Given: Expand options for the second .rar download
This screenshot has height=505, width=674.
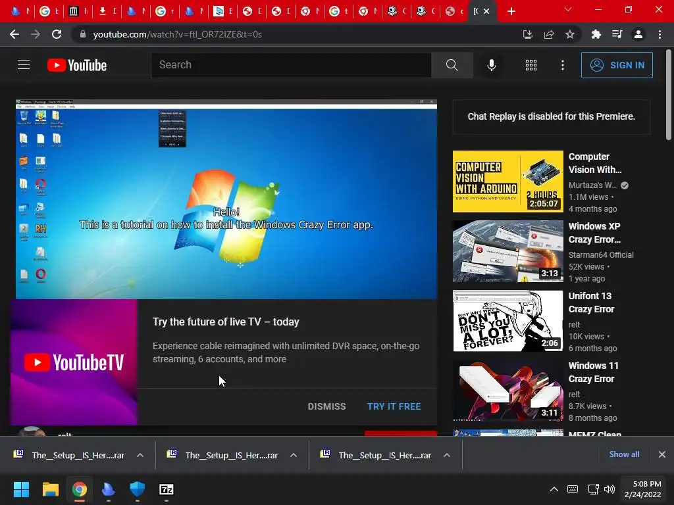Looking at the screenshot, I should click(294, 455).
